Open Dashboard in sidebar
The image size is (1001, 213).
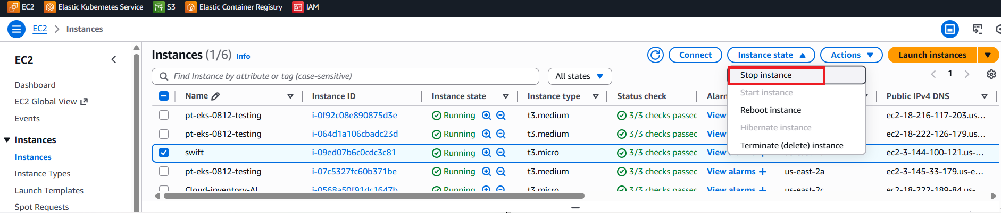(35, 85)
